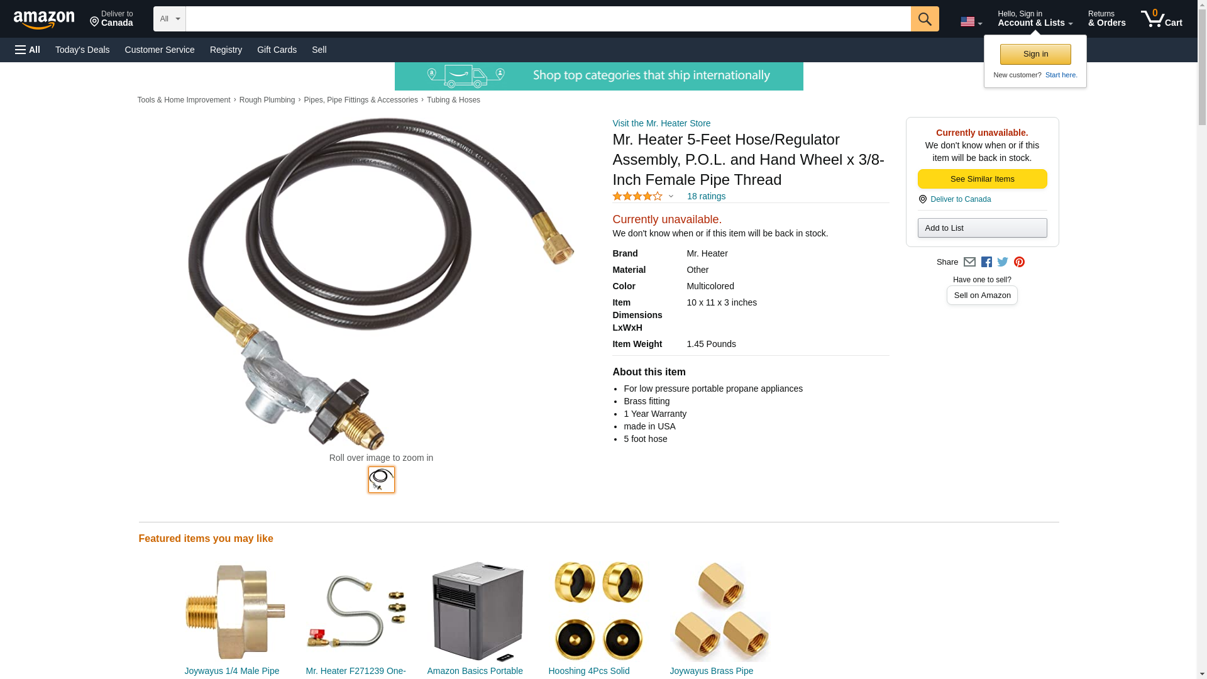
Task: Click into the Amazon search field
Action: coord(548,19)
